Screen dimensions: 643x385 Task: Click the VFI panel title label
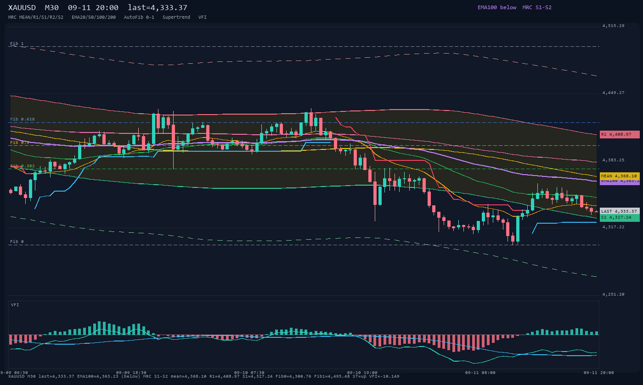15,305
